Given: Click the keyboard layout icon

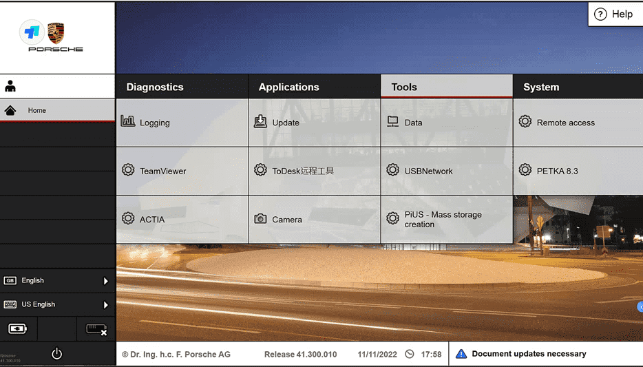Looking at the screenshot, I should [10, 304].
